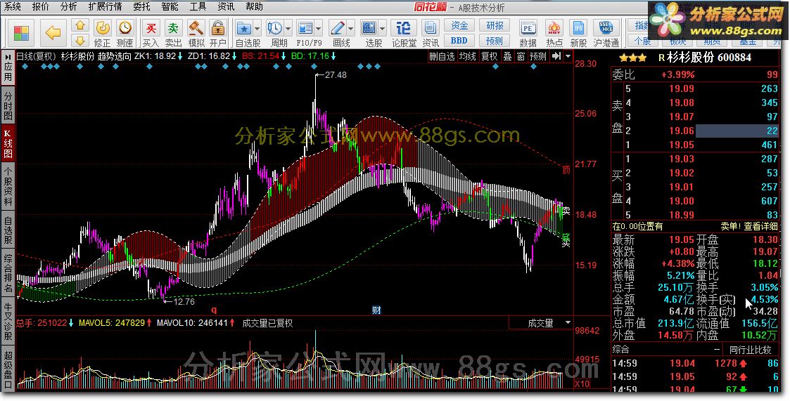Click the 个股 button in right toolbar
The image size is (790, 401).
pos(642,41)
